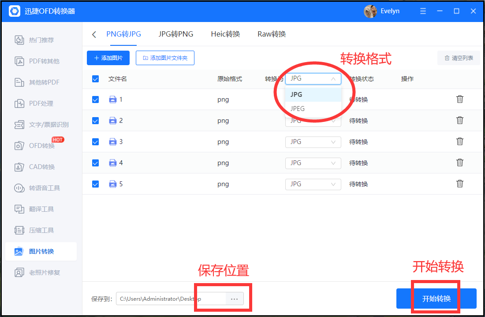Image resolution: width=485 pixels, height=317 pixels.
Task: Click the 添加图片 button
Action: click(x=108, y=58)
